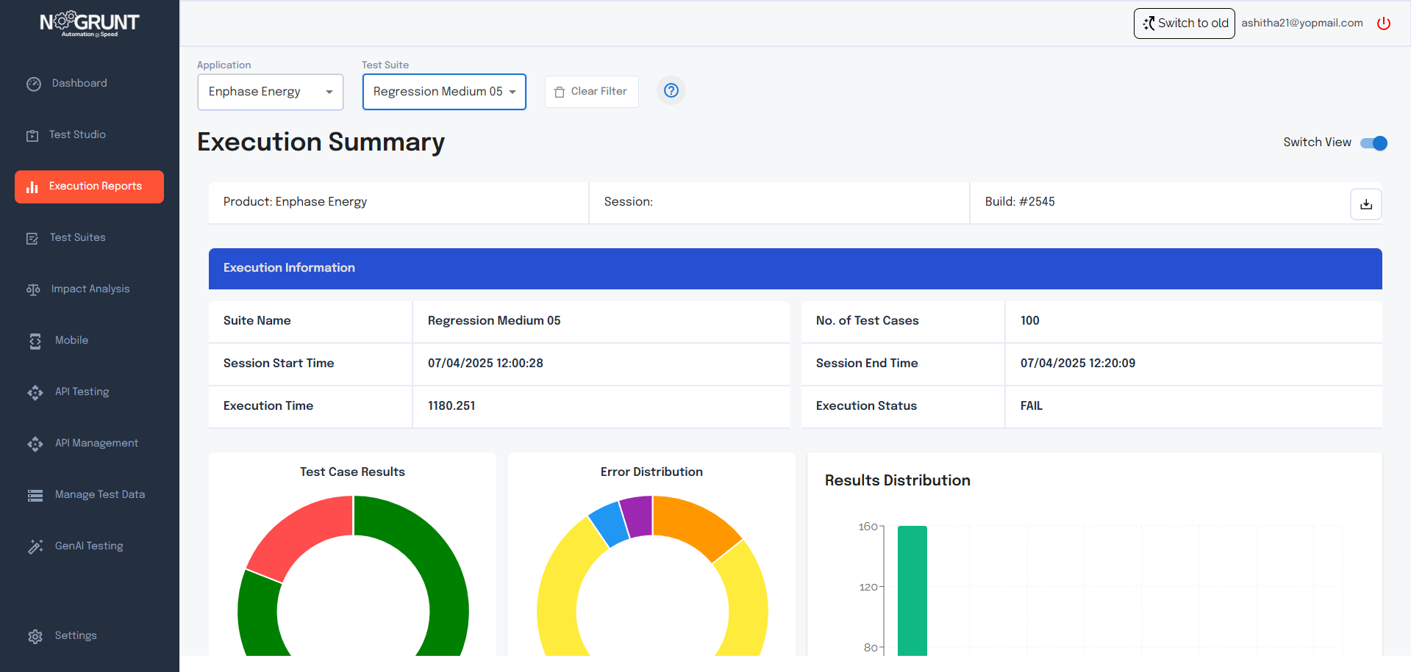Click the Build: #2545 text
Viewport: 1411px width, 672px height.
pyautogui.click(x=1020, y=202)
